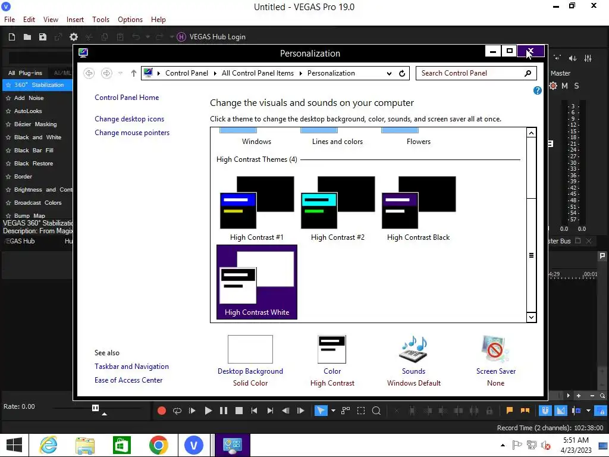The width and height of the screenshot is (609, 457).
Task: Step to next frame
Action: 300,411
